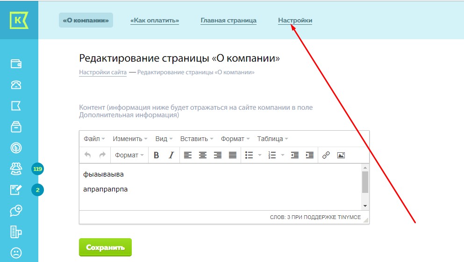Screen dimensions: 464x262
Task: Click into the editor text area
Action: coord(221,187)
